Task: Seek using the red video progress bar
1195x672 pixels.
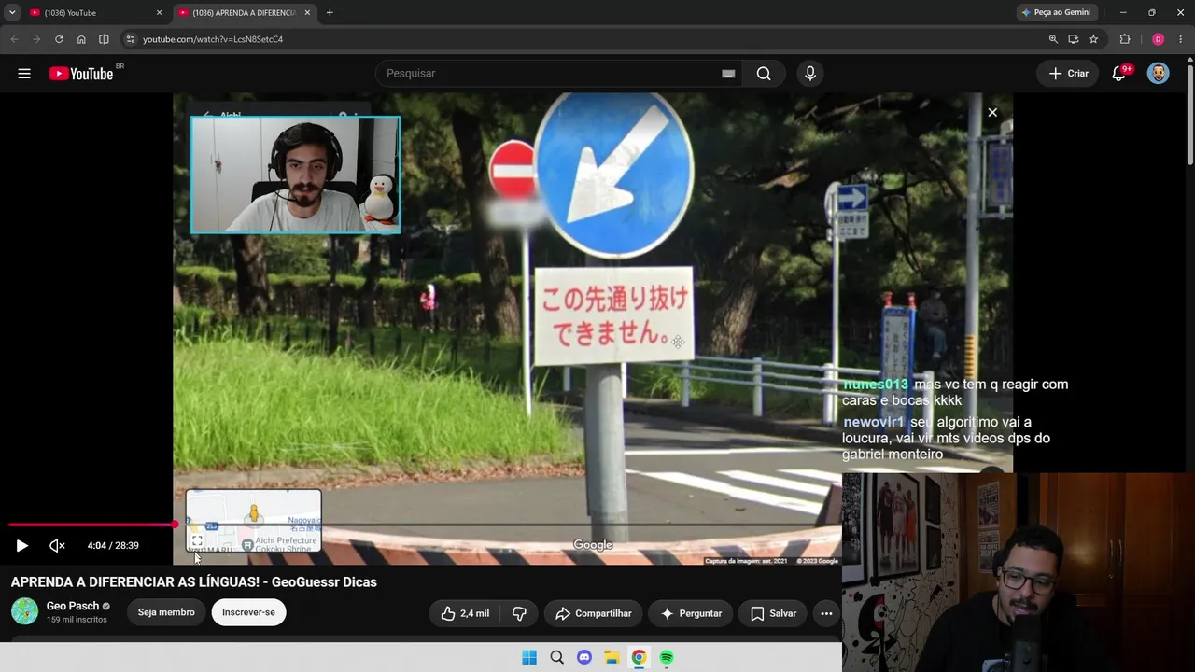Action: (x=91, y=525)
